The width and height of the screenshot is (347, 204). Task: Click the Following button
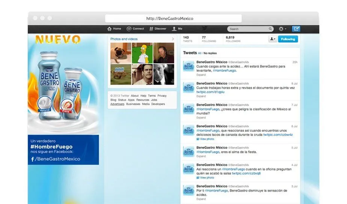pyautogui.click(x=288, y=39)
